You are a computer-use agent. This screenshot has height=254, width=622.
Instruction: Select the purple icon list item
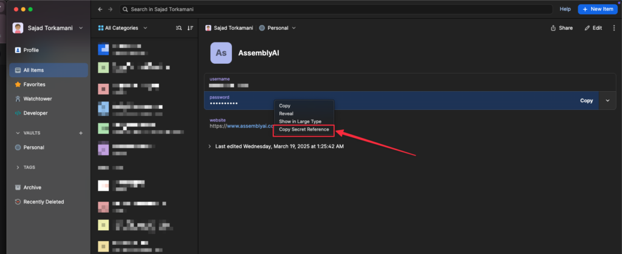coord(103,149)
